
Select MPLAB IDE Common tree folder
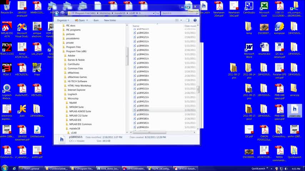pyautogui.click(x=80, y=124)
